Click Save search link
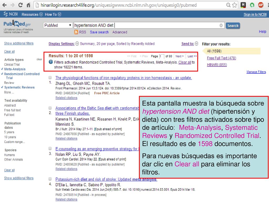Image resolution: width=269 pixels, height=202 pixels. [x=99, y=32]
